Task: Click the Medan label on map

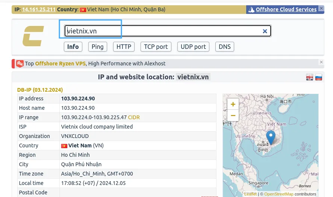Action: pyautogui.click(x=236, y=174)
